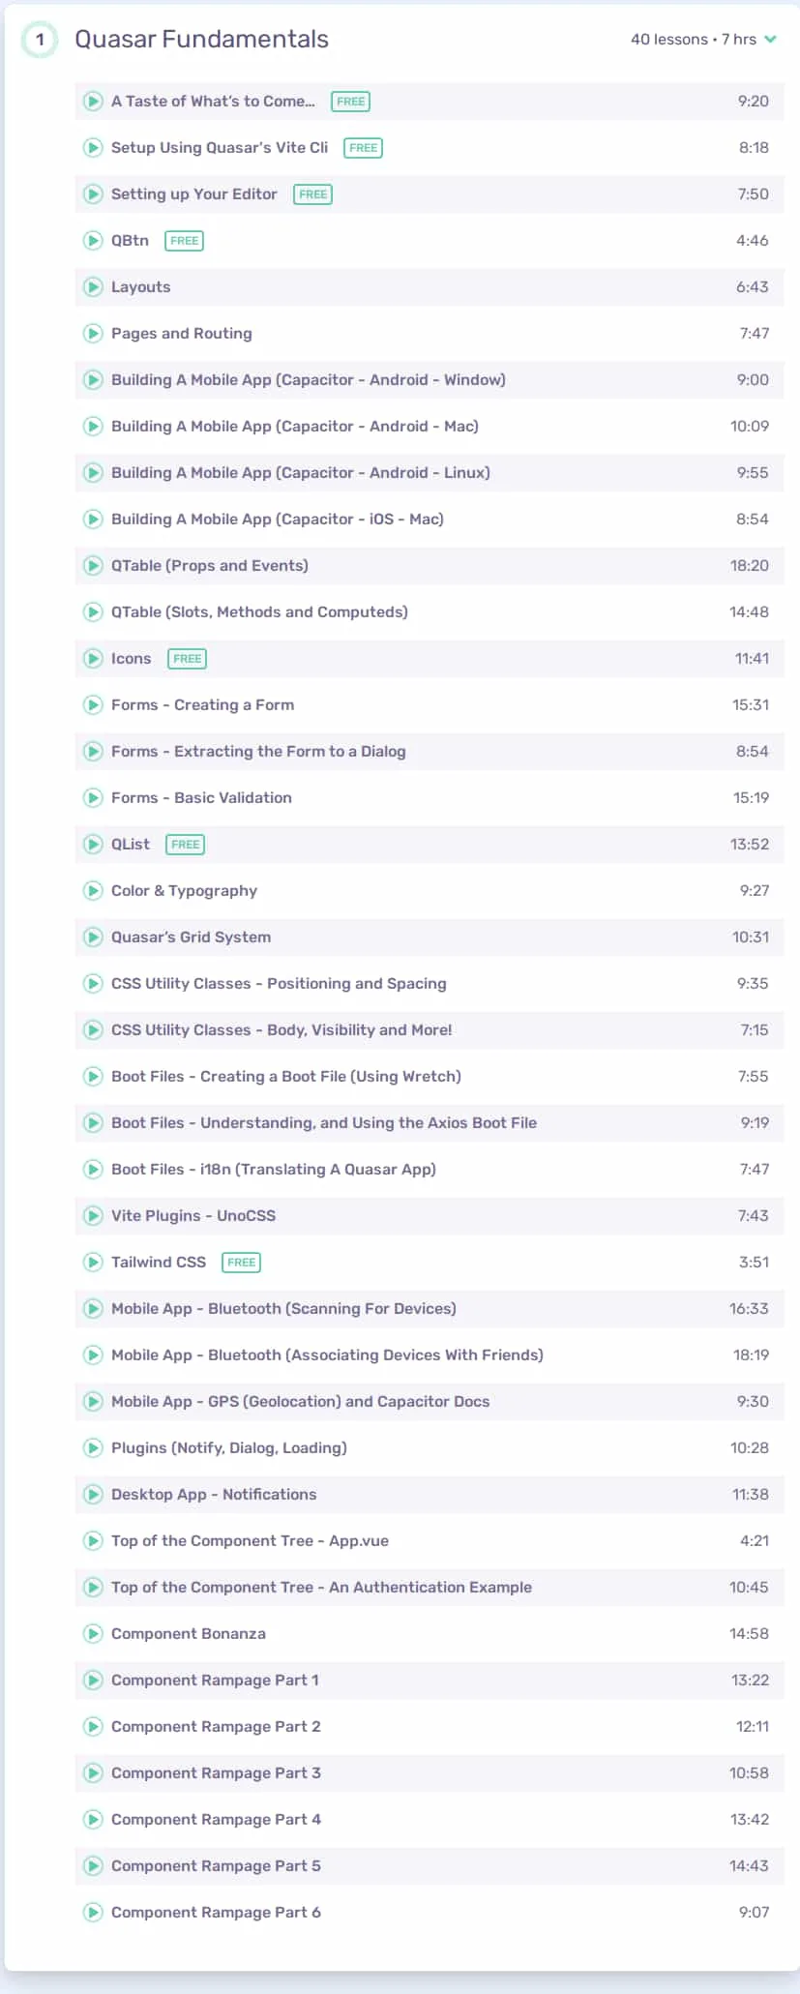Click FREE badge next to QList

tap(186, 845)
